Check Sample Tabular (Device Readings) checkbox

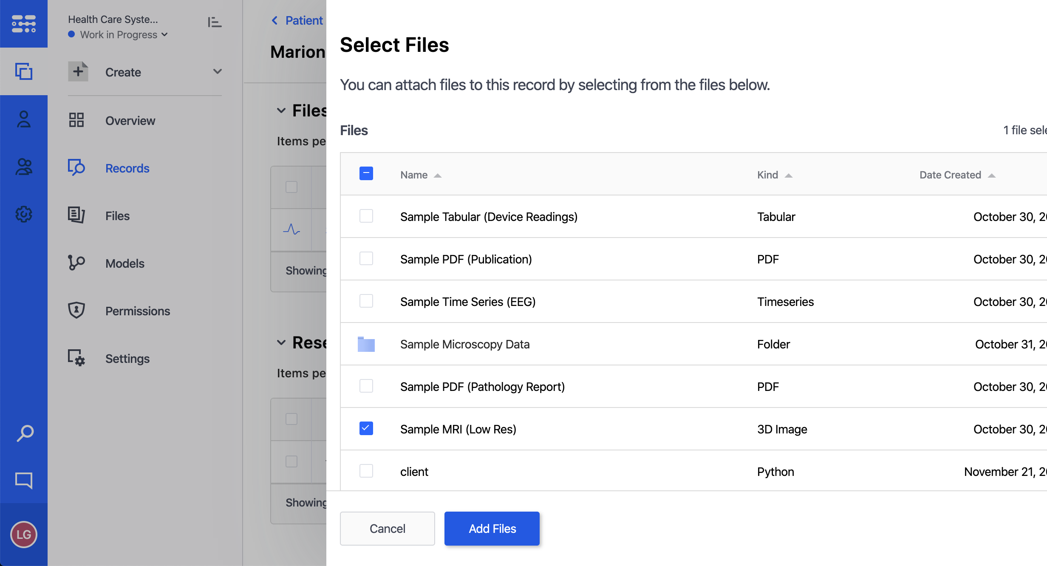pos(366,216)
